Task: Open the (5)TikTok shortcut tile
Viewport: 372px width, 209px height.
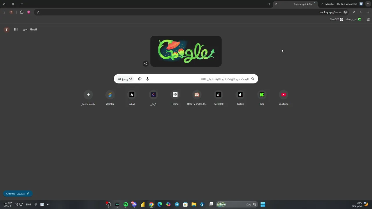Action: point(219,98)
